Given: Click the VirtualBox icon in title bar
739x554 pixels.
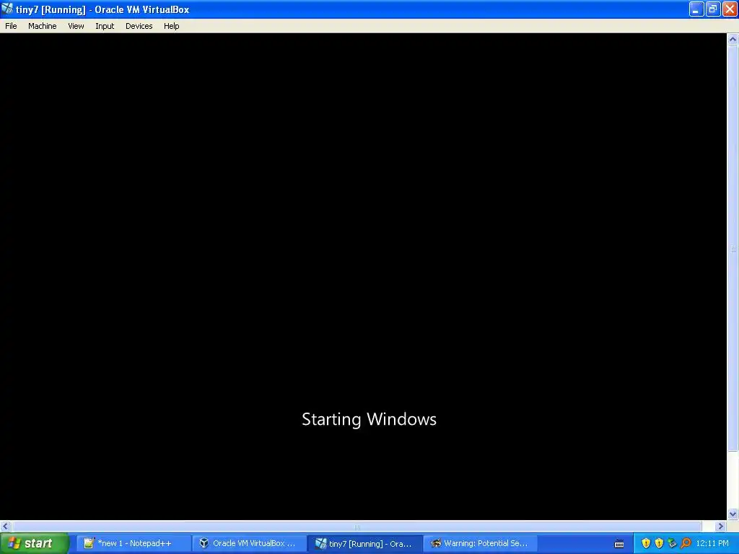Looking at the screenshot, I should (7, 9).
